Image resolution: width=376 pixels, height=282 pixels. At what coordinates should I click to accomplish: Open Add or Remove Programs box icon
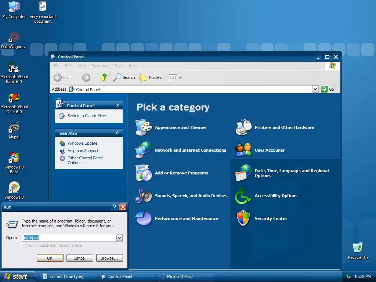click(144, 173)
